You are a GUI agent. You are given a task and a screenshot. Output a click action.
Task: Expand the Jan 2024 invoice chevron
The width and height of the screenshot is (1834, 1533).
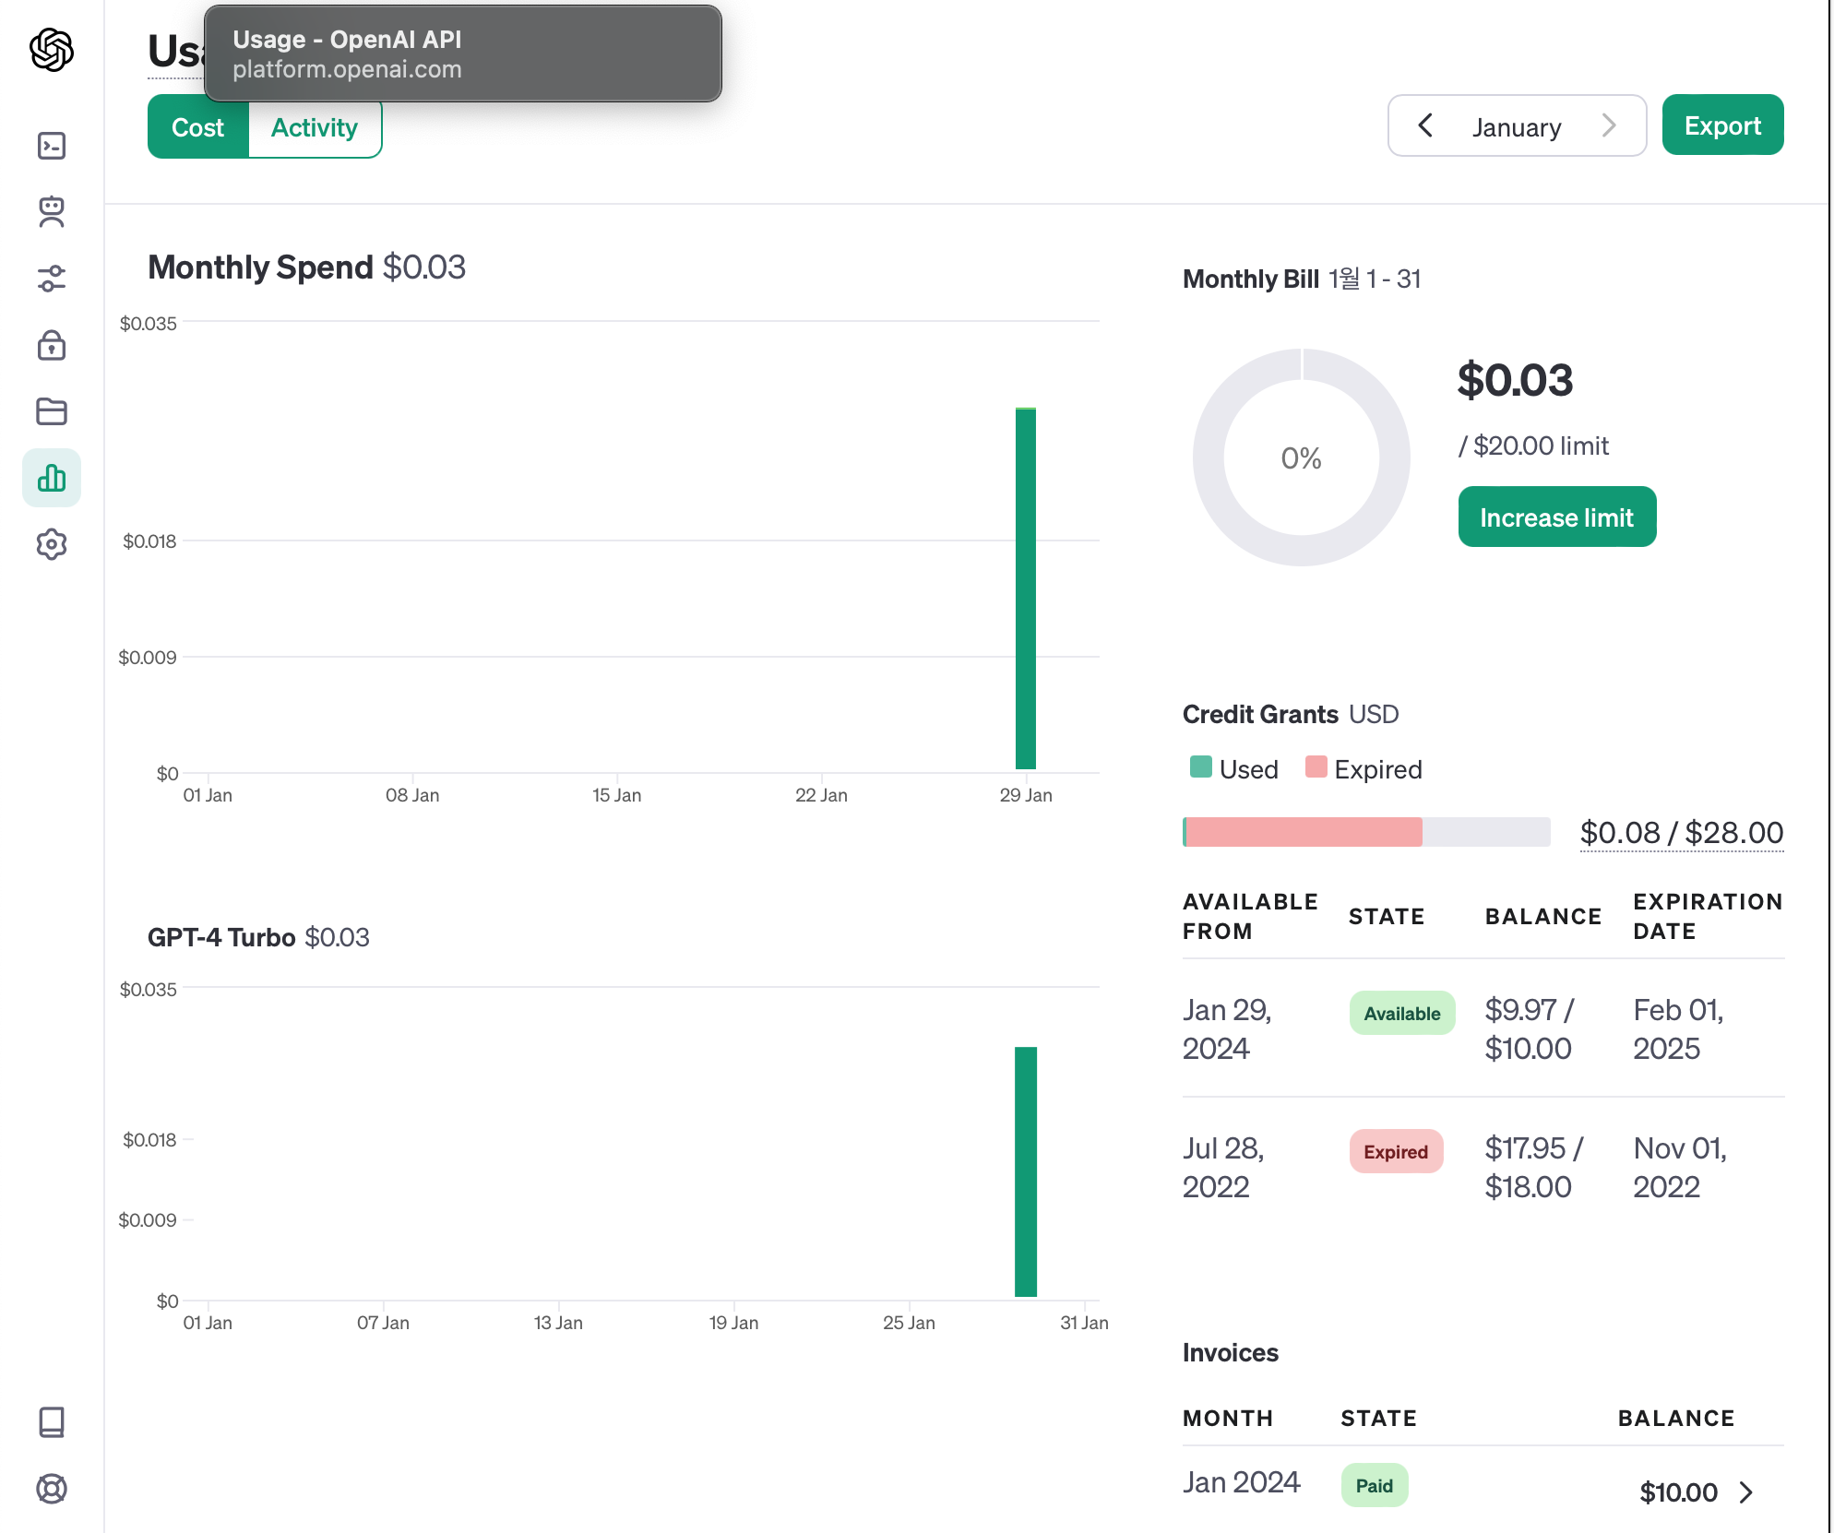[1745, 1492]
